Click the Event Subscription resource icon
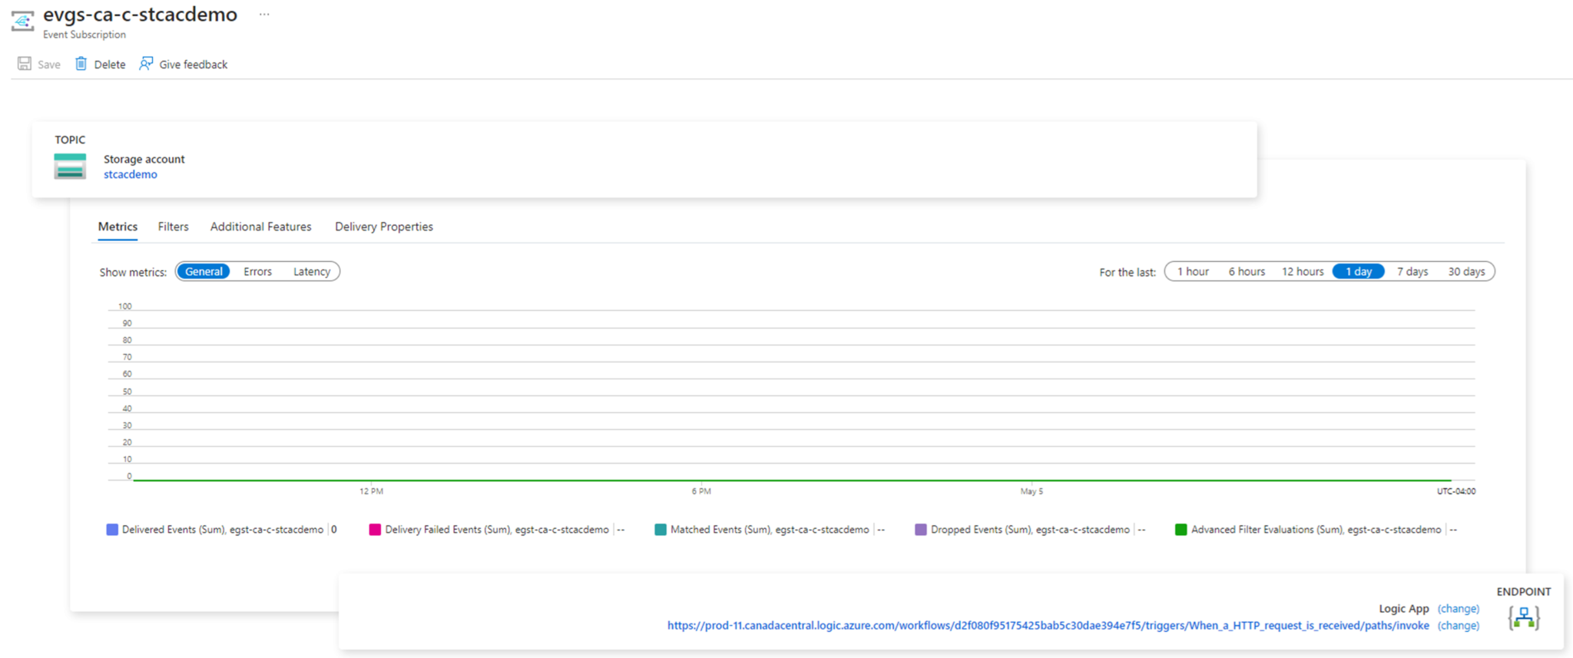 pyautogui.click(x=22, y=21)
